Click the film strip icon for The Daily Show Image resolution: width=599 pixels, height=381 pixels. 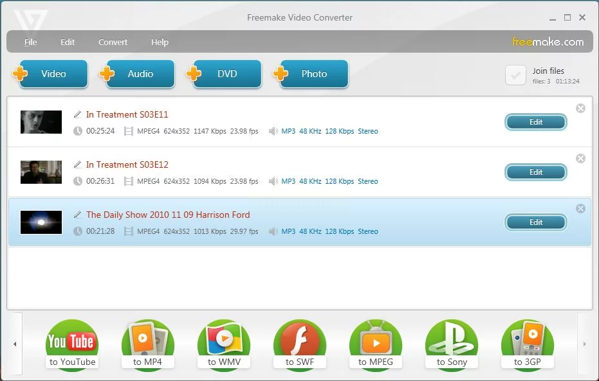pyautogui.click(x=129, y=231)
